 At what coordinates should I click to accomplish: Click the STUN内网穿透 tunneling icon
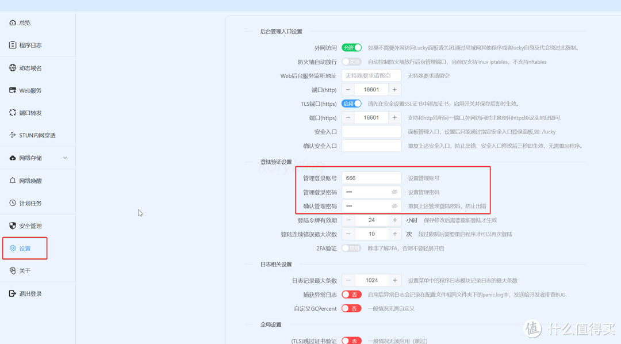click(14, 135)
